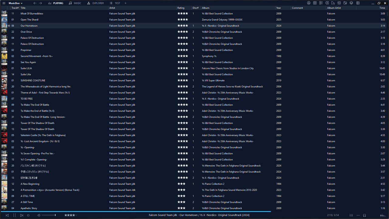The width and height of the screenshot is (389, 219).
Task: Sort by the Title column header
Action: 64,8
